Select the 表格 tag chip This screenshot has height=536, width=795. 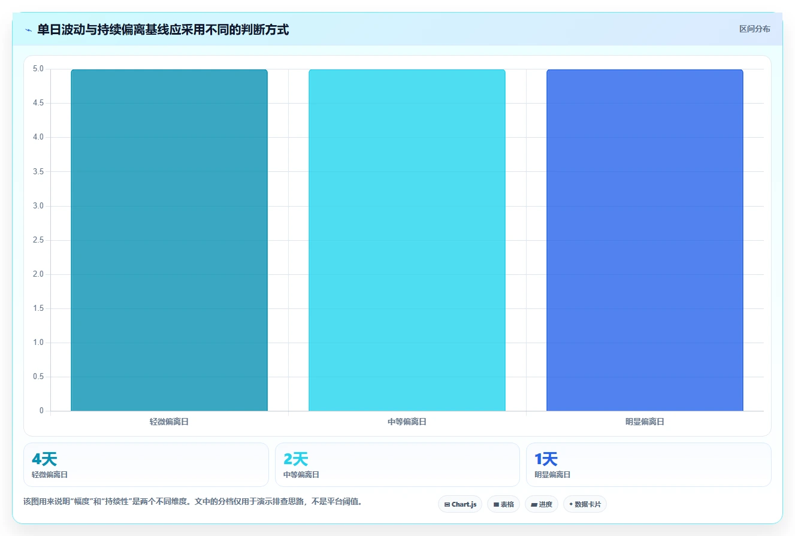(503, 504)
